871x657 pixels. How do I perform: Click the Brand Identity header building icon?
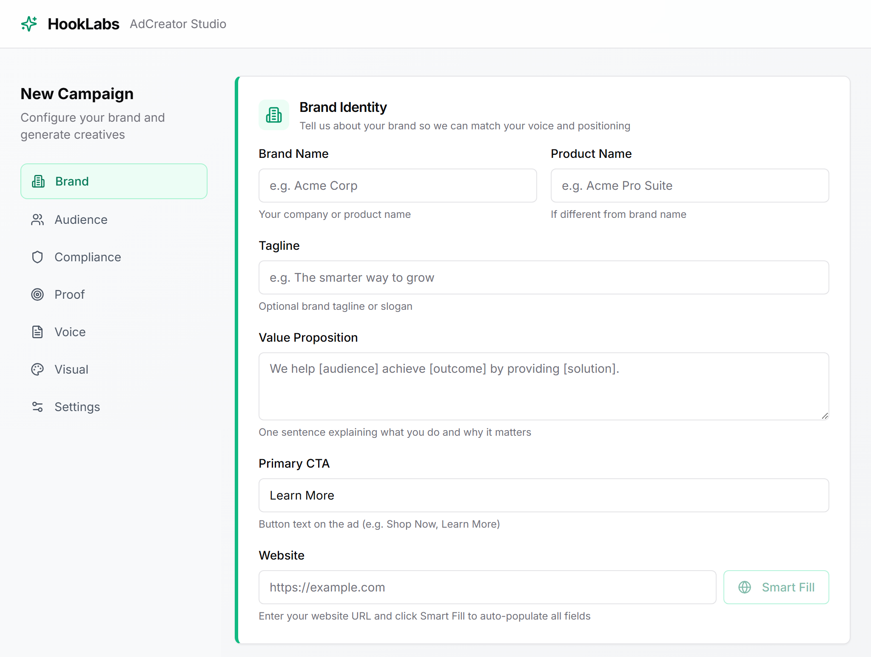point(274,115)
